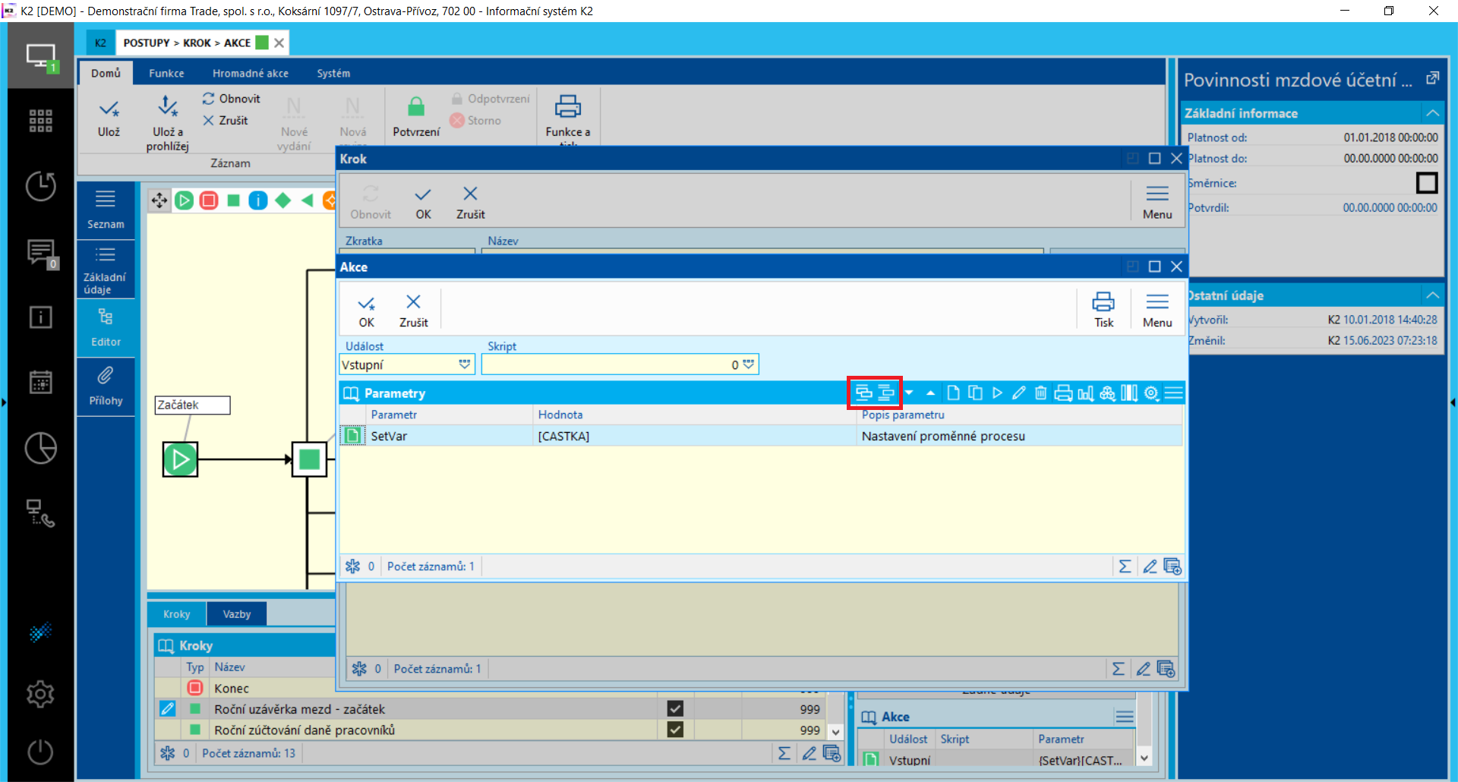The height and width of the screenshot is (782, 1458).
Task: Open Přílohy in the side panel
Action: [x=106, y=386]
